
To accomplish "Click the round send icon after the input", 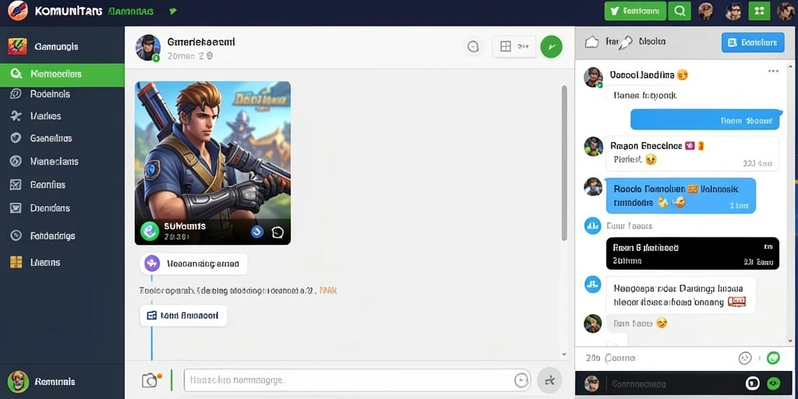I will point(549,380).
